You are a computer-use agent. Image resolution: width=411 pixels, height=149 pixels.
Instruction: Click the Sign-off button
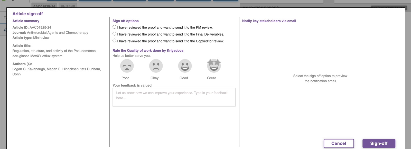(379, 143)
